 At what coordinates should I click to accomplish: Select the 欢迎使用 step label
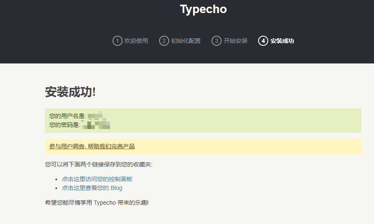coord(136,41)
